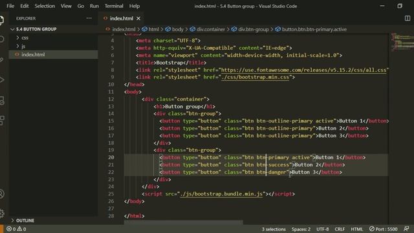Open the Go menu
The width and height of the screenshot is (414, 233).
80,6
